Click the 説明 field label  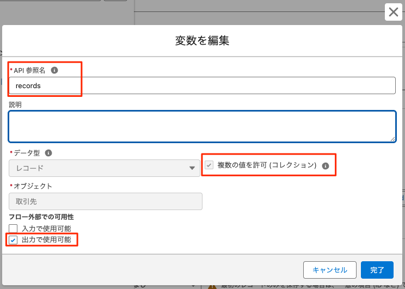[x=15, y=104]
